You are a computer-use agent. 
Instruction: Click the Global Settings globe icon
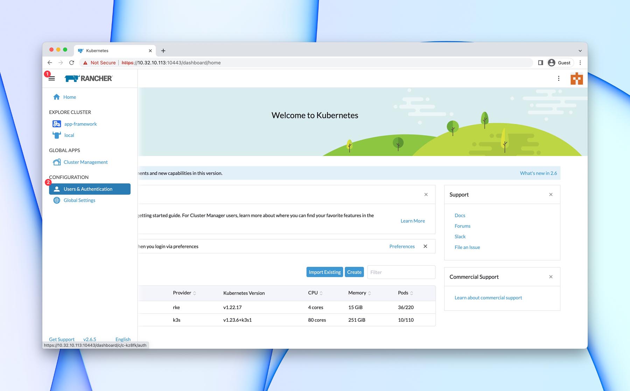57,200
